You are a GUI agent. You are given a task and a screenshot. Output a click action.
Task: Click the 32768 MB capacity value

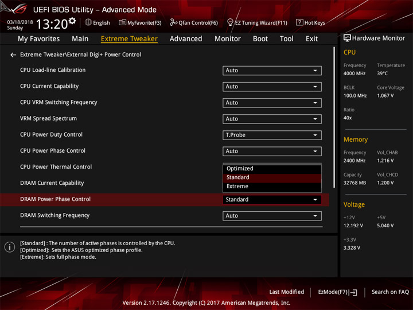click(x=355, y=183)
